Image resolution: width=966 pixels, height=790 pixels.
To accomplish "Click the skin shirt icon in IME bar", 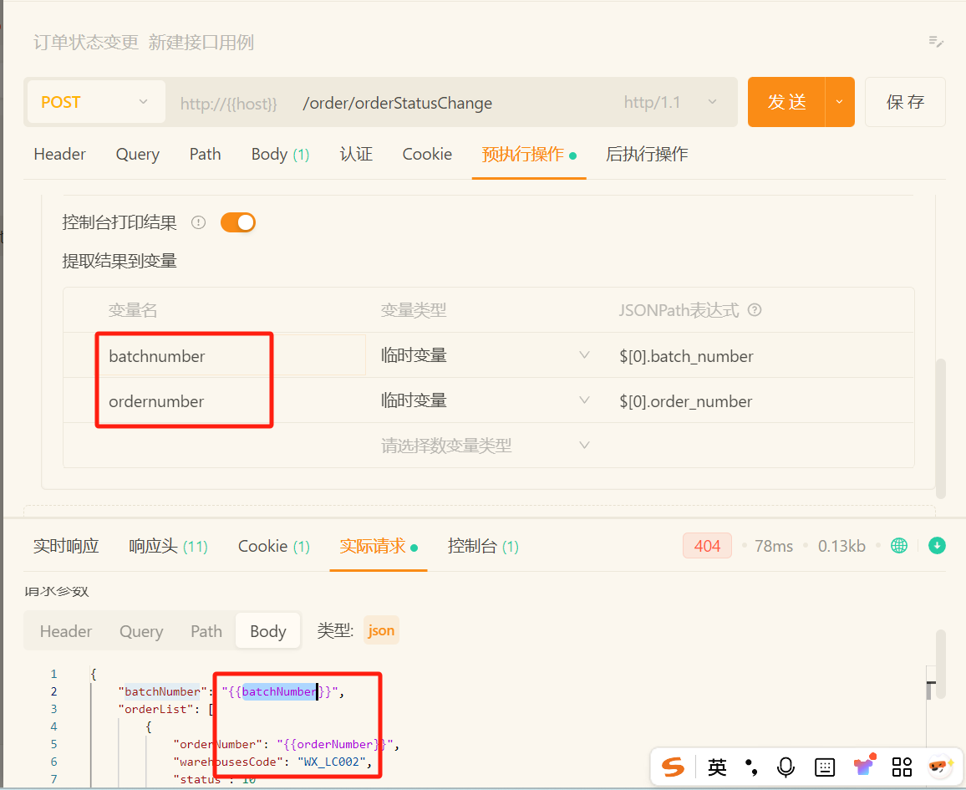I will click(x=864, y=766).
